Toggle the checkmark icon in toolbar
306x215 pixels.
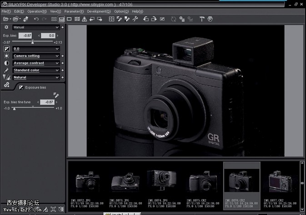(x=162, y=19)
